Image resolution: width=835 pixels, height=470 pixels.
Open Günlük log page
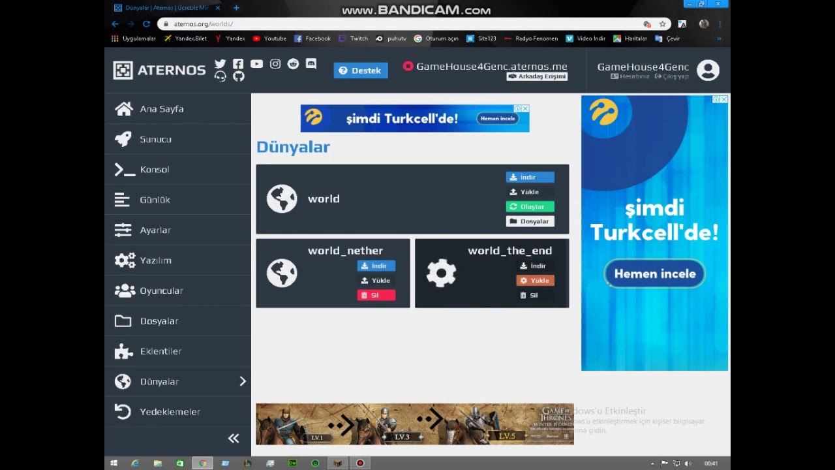(x=177, y=200)
